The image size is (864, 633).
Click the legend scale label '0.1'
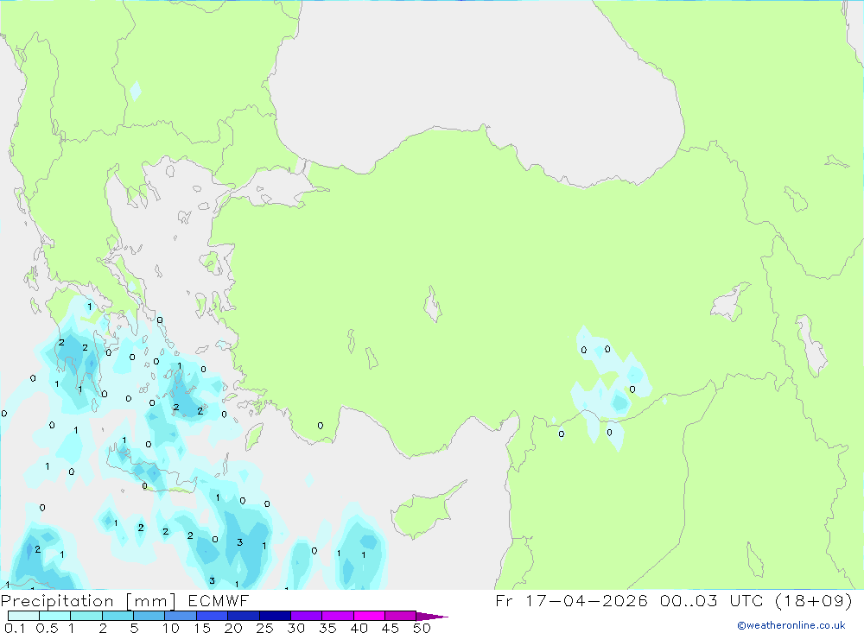click(15, 628)
